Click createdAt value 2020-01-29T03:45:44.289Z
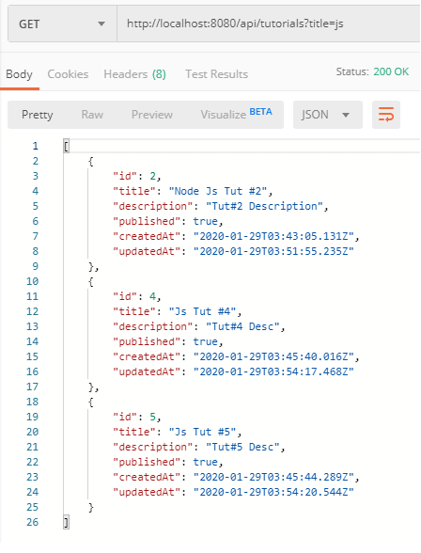This screenshot has height=553, width=421. coord(273,477)
